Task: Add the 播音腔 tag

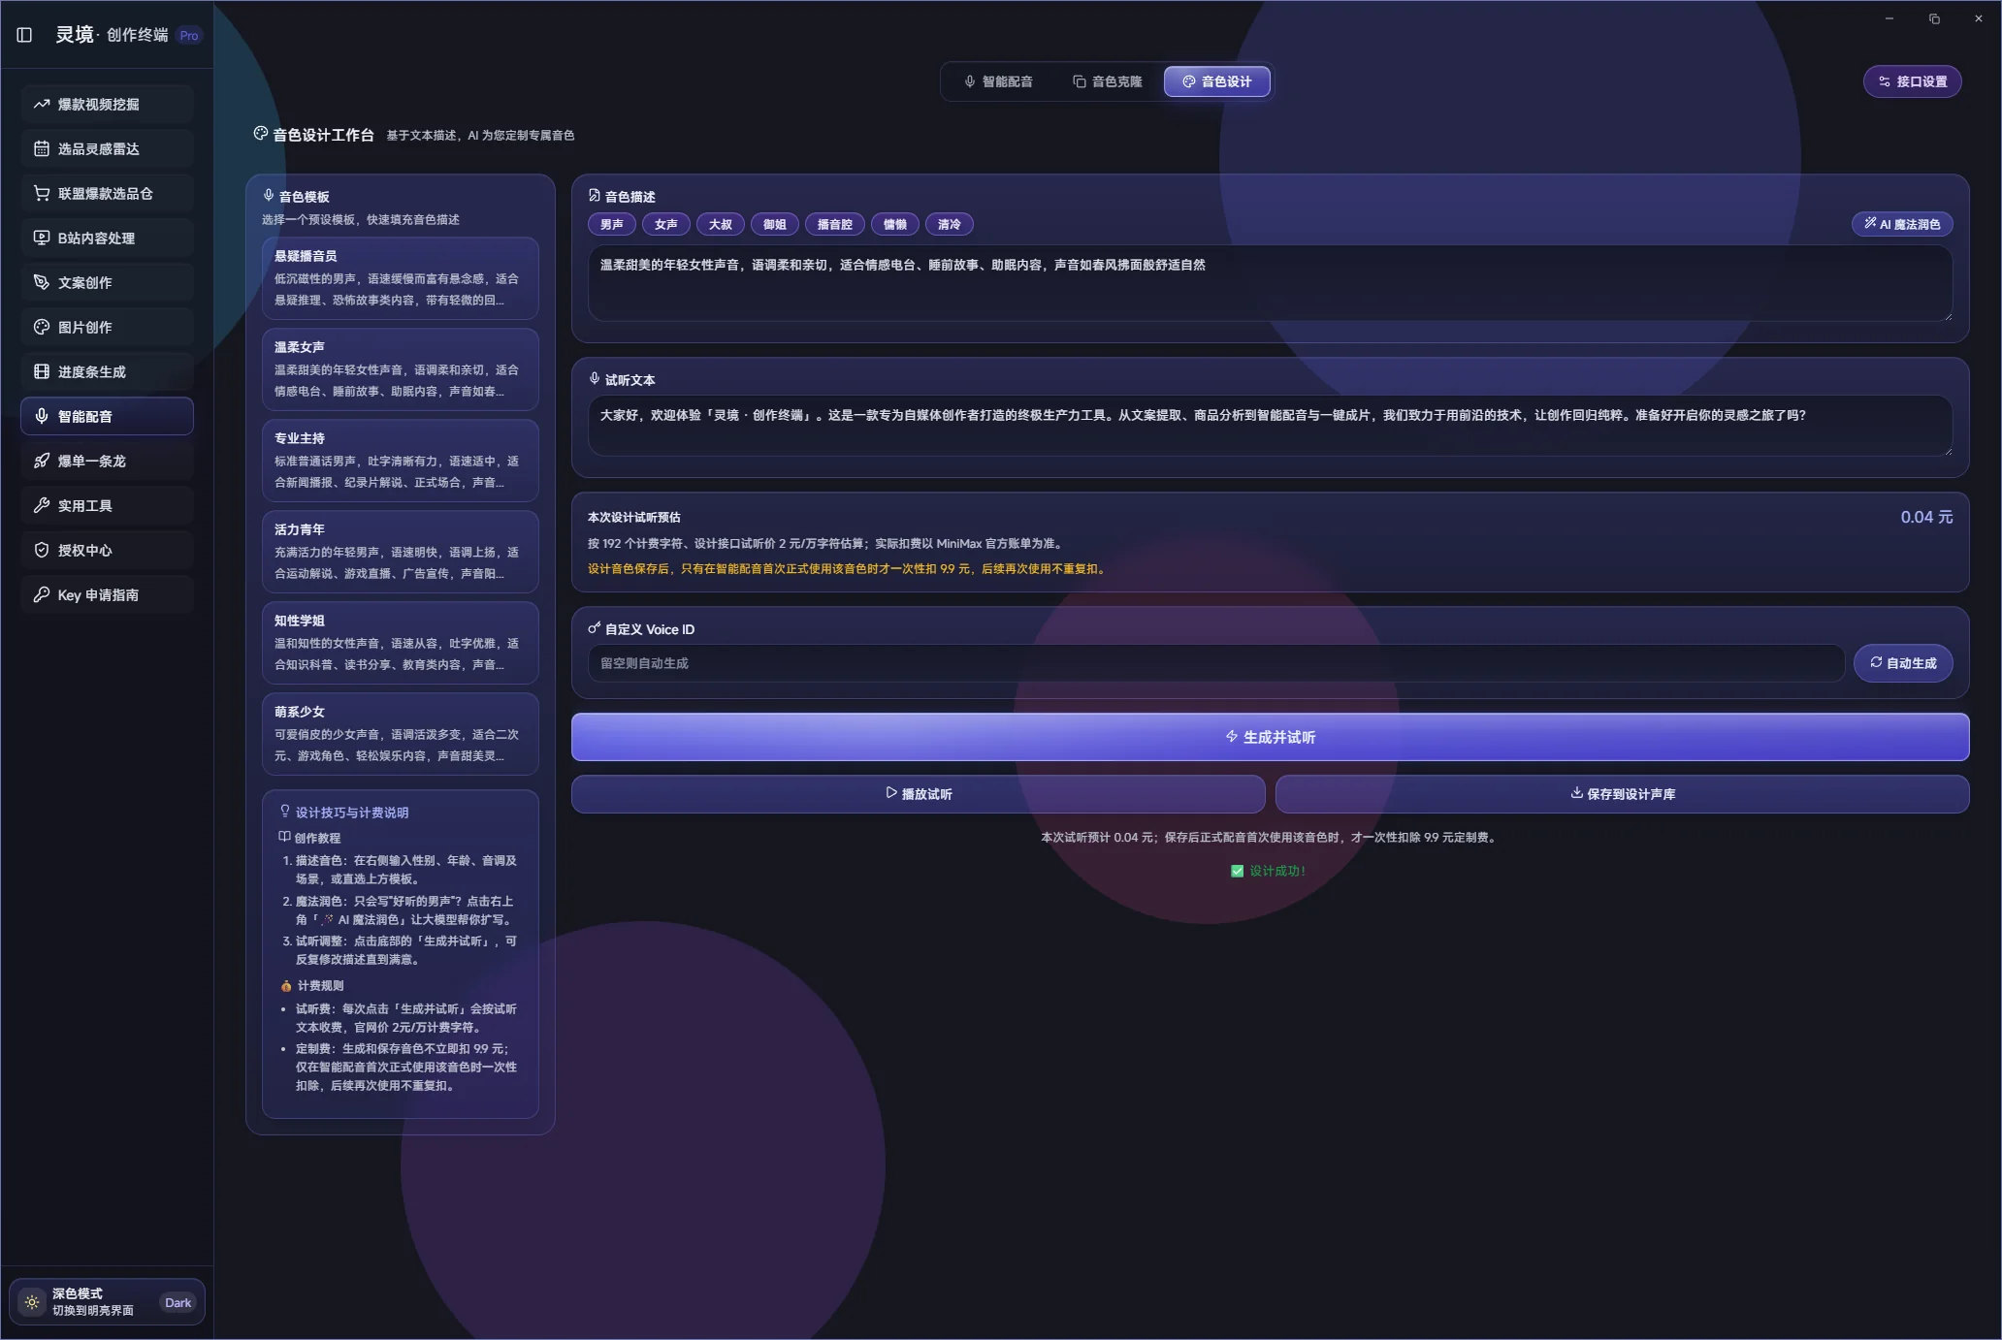Action: click(x=835, y=224)
